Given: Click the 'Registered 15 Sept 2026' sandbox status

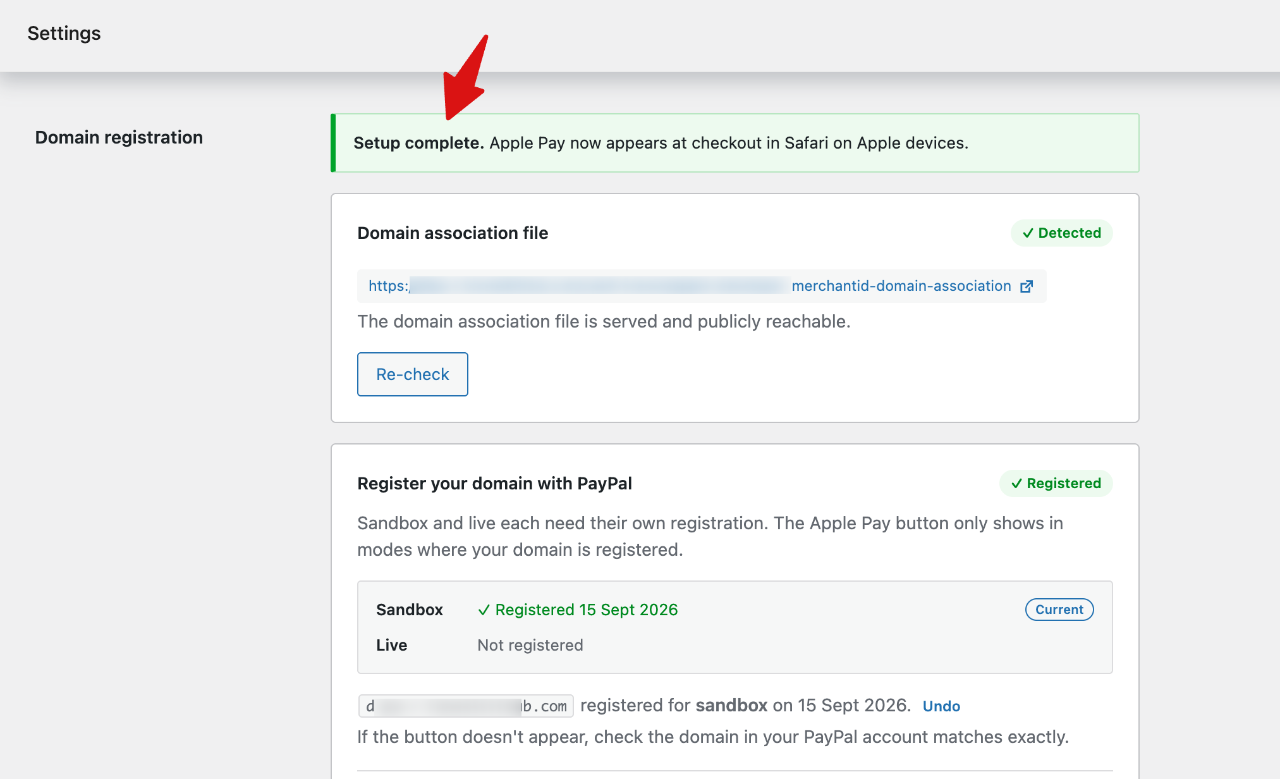Looking at the screenshot, I should tap(578, 610).
